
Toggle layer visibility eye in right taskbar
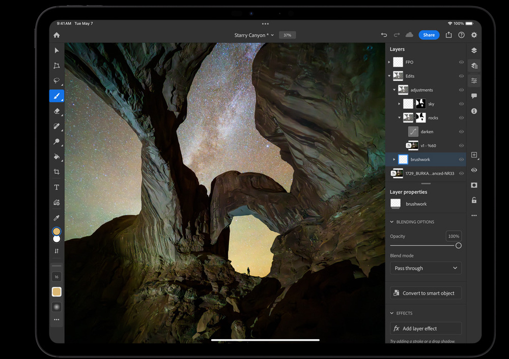click(x=474, y=170)
